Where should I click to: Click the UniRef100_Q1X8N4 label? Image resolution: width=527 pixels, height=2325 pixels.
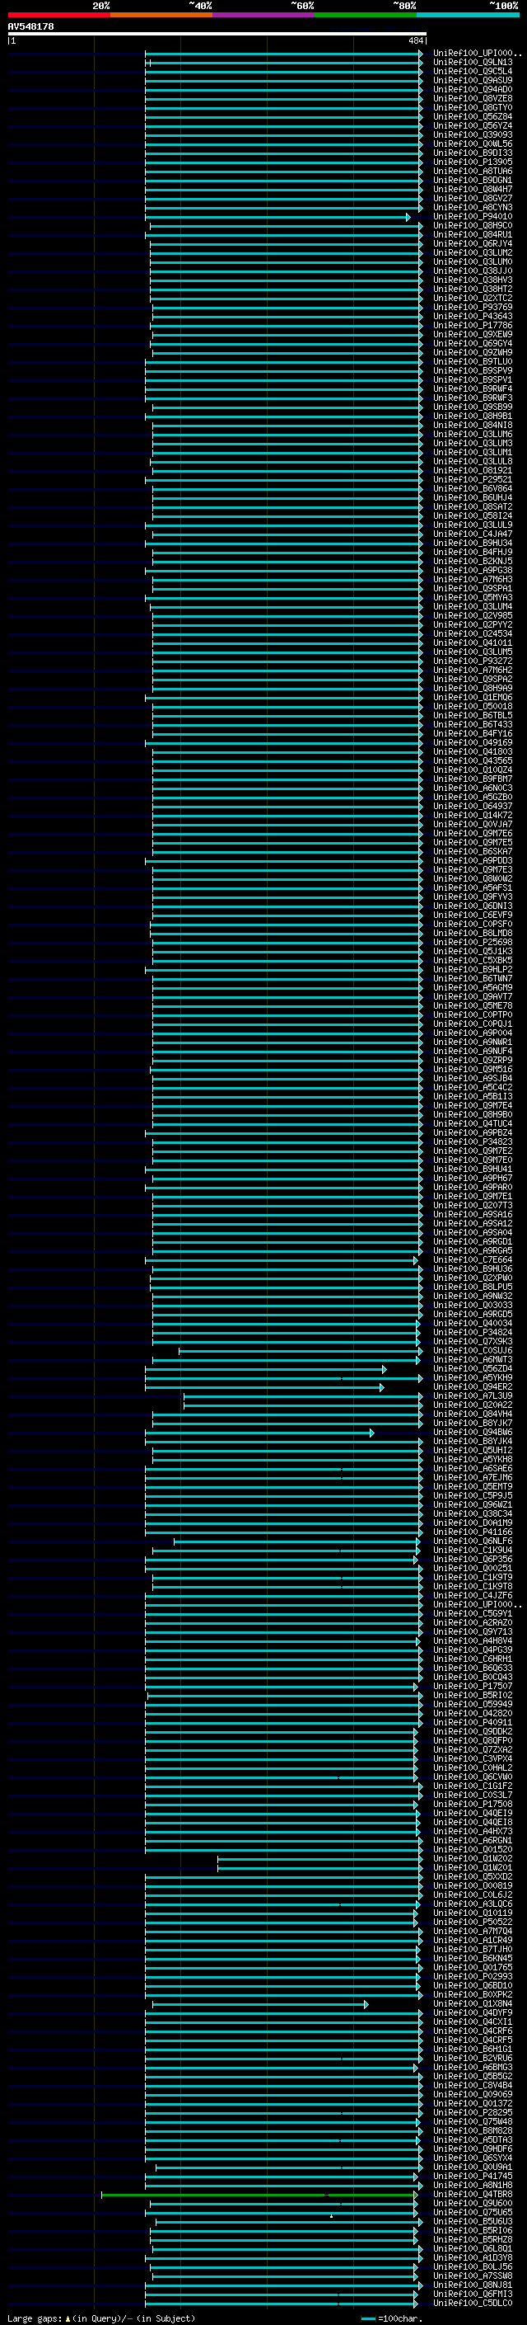pos(472,2003)
